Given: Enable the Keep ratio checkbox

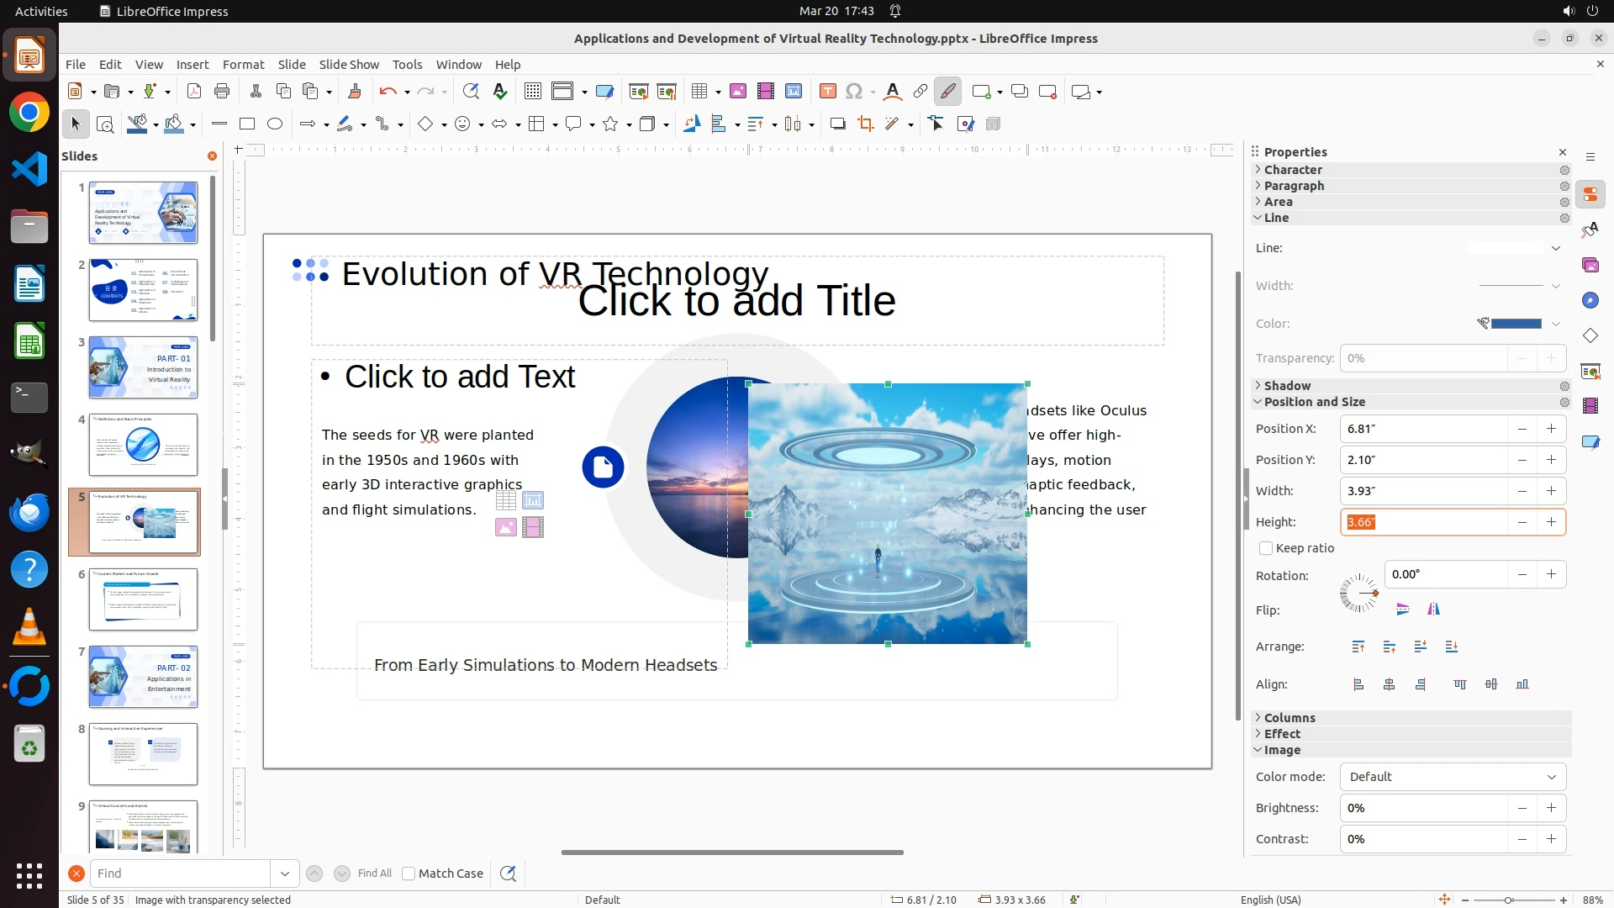Looking at the screenshot, I should [1266, 548].
